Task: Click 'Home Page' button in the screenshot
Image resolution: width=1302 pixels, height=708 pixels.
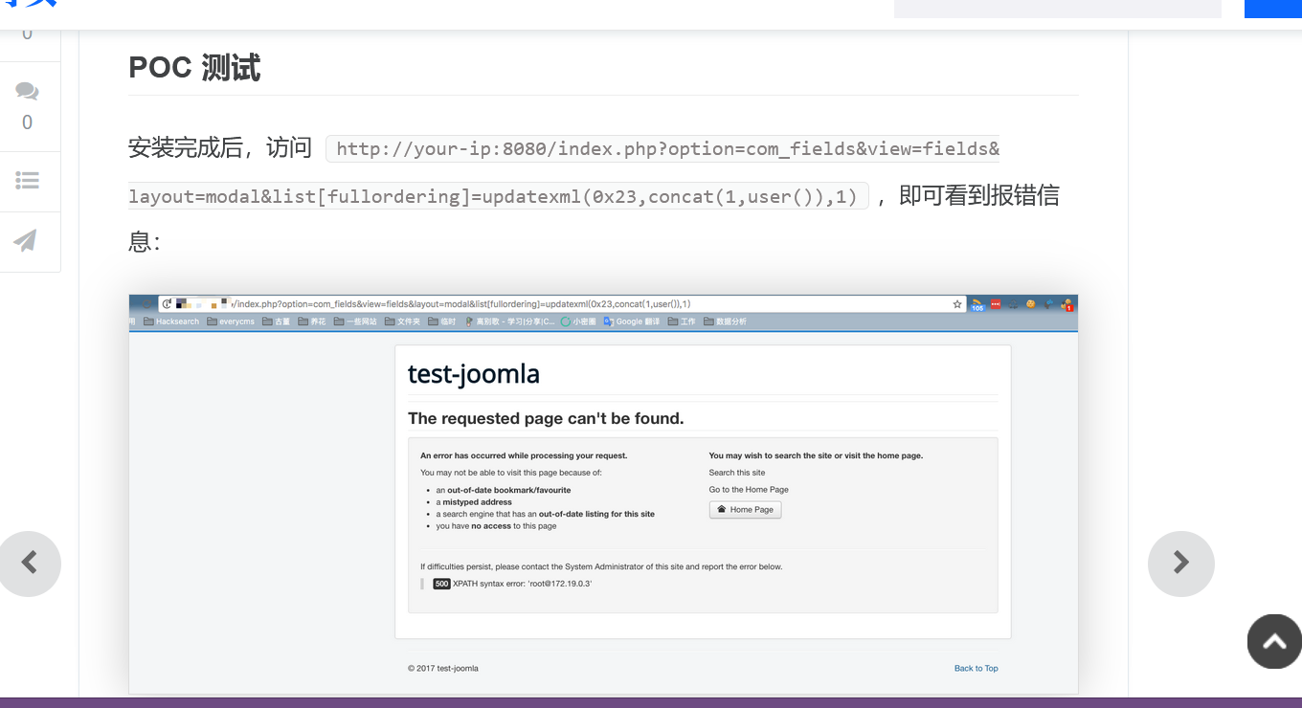Action: pos(745,510)
